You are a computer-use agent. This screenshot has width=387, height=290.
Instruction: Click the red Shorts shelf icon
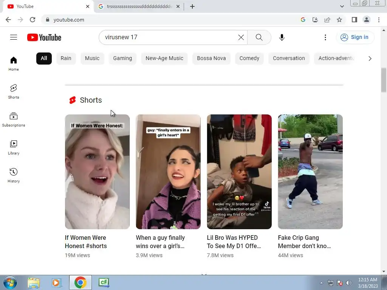73,100
